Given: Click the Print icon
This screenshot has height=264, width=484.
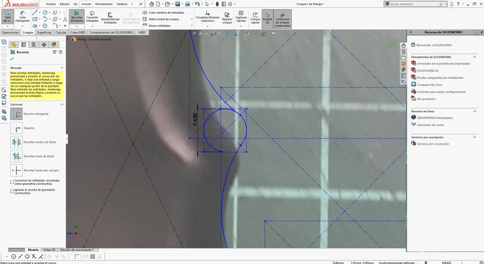Looking at the screenshot, I should (x=188, y=4).
